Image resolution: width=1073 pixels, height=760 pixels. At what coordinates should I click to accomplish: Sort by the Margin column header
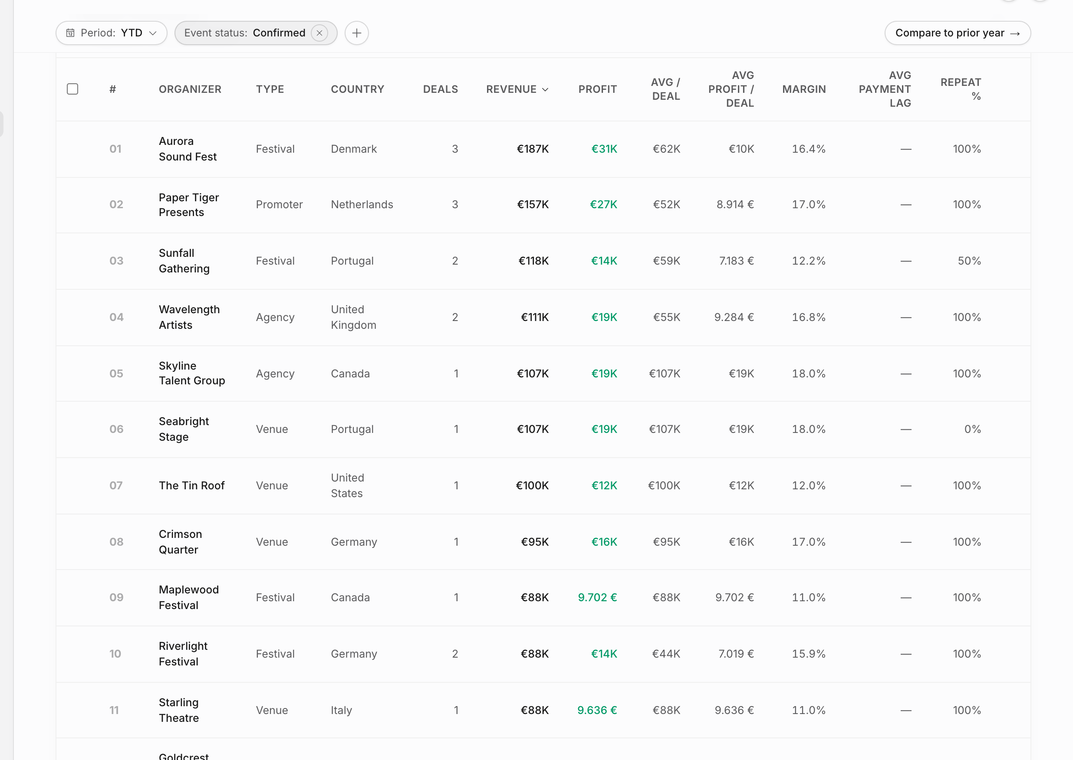804,89
